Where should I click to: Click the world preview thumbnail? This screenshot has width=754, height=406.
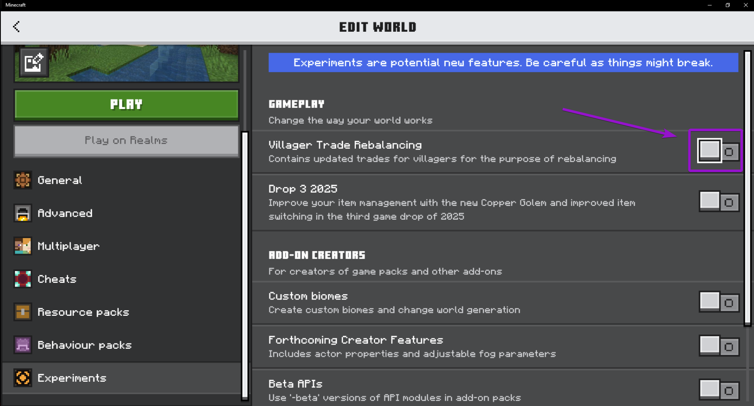(x=127, y=63)
